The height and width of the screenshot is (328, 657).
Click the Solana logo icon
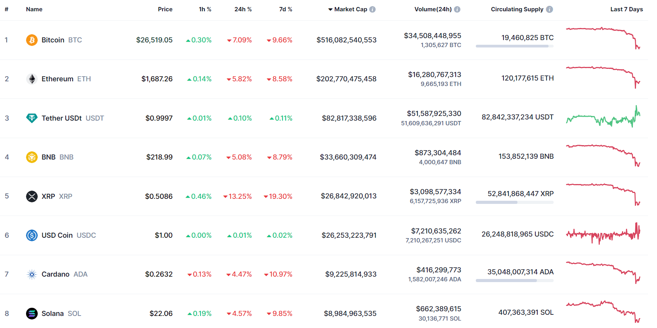pyautogui.click(x=32, y=313)
